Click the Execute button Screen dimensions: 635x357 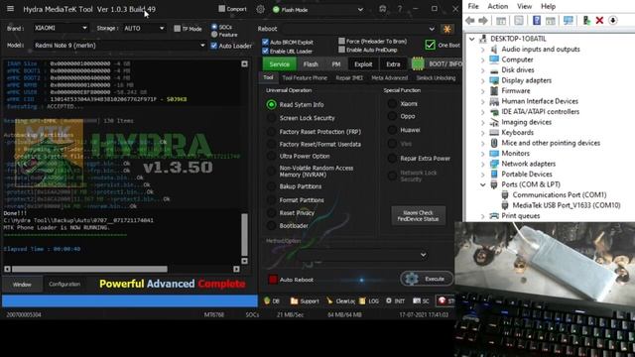[428, 279]
